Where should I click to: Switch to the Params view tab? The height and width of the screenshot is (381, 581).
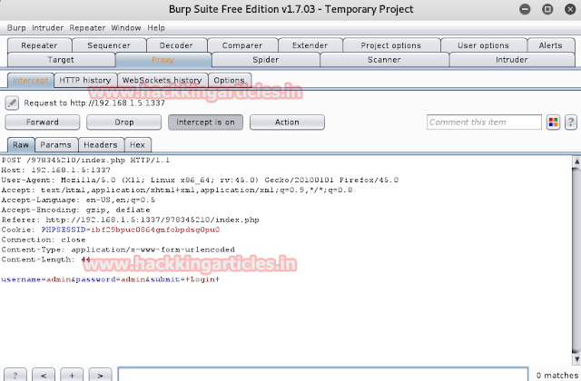point(56,145)
